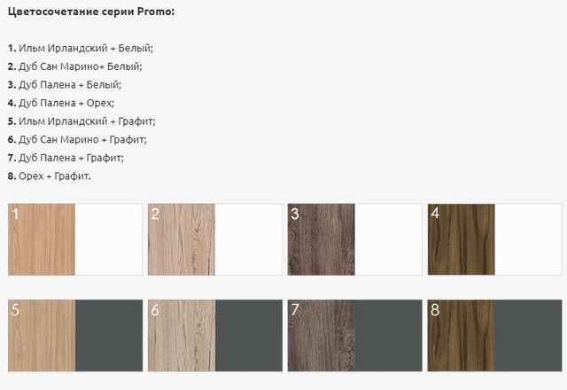Click the Дуб Сан Марино wood sample 2

point(182,239)
